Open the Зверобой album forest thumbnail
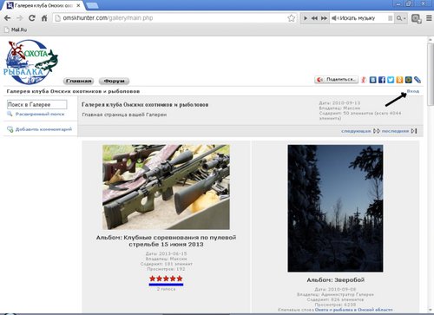This screenshot has width=434, height=315. point(335,208)
